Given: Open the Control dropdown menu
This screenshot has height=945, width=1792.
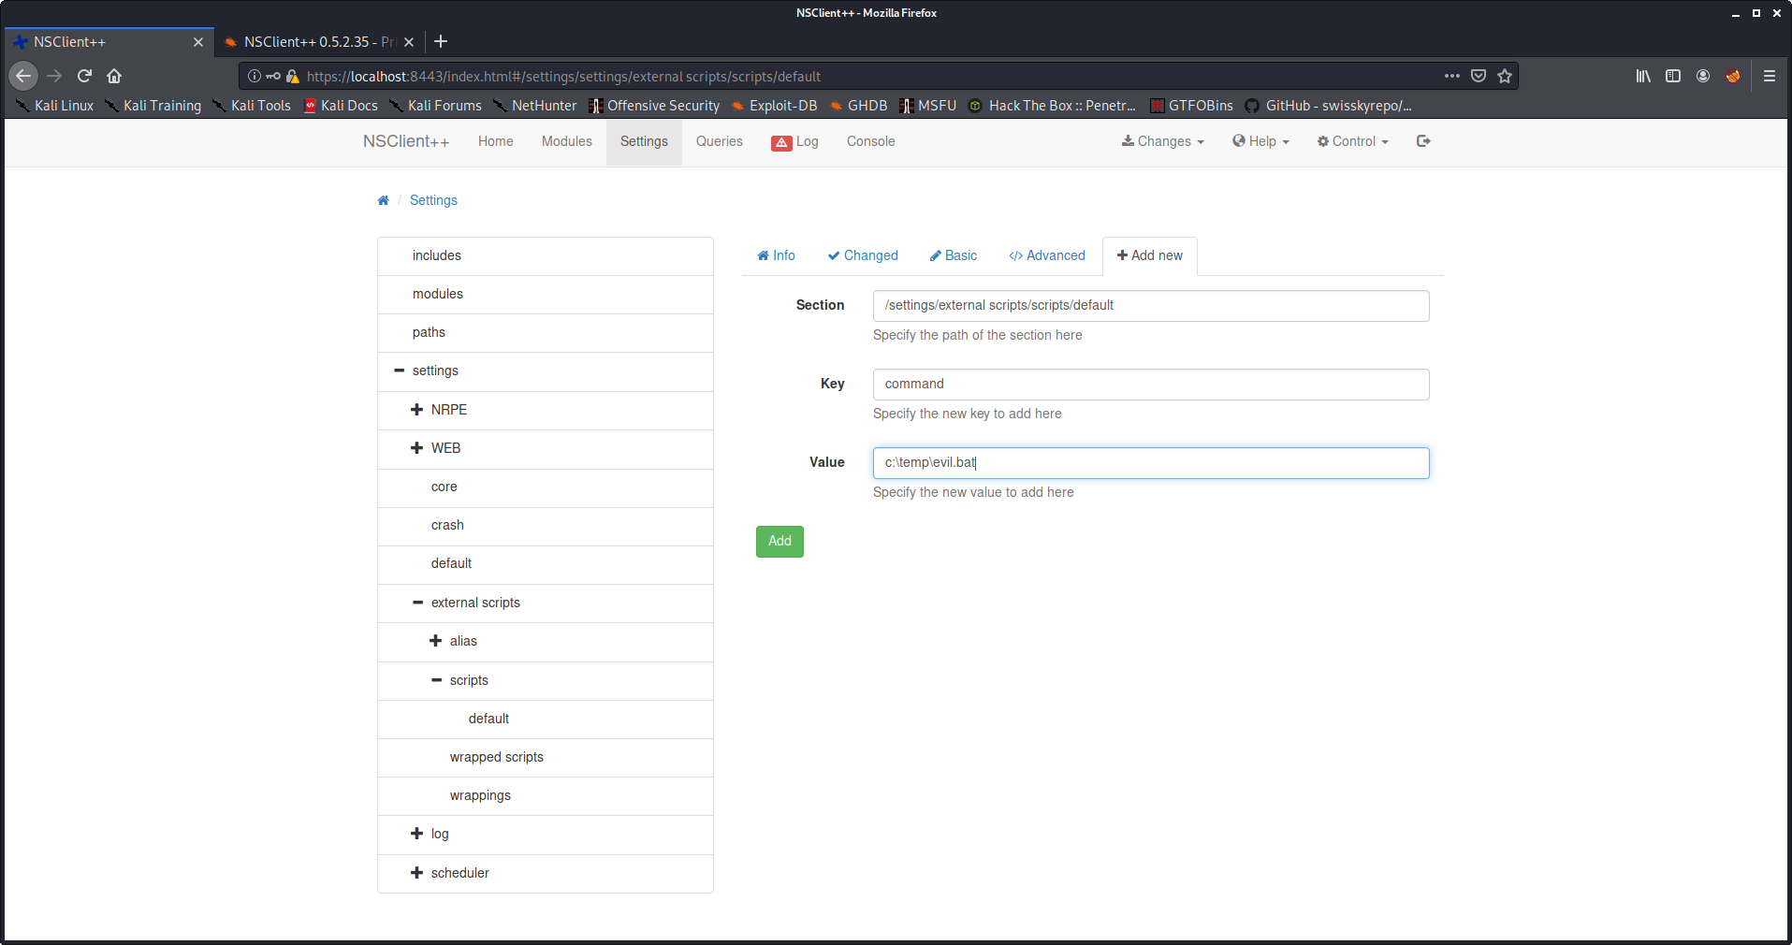Looking at the screenshot, I should pyautogui.click(x=1353, y=141).
